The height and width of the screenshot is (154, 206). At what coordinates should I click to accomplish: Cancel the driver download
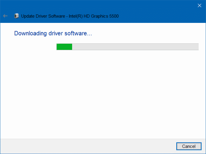coord(189,146)
